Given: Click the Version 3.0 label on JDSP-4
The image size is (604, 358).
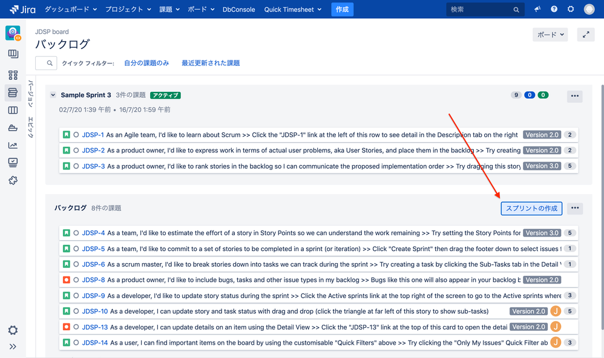Looking at the screenshot, I should [542, 233].
